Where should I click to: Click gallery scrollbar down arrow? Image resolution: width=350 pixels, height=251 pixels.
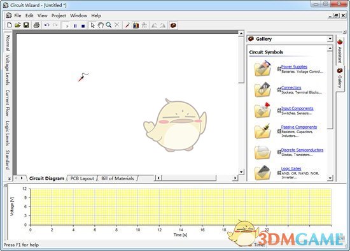[x=330, y=178]
